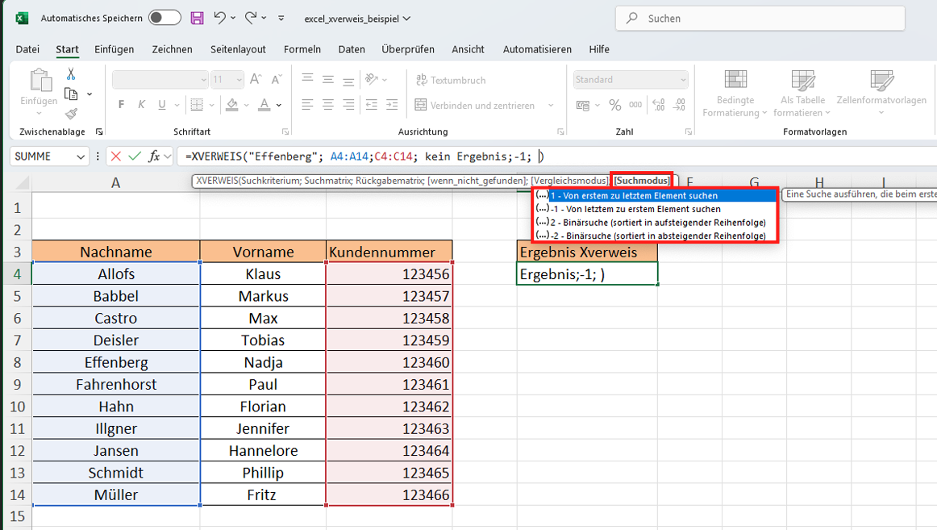937x530 pixels.
Task: Toggle bold F formatting
Action: click(x=121, y=105)
